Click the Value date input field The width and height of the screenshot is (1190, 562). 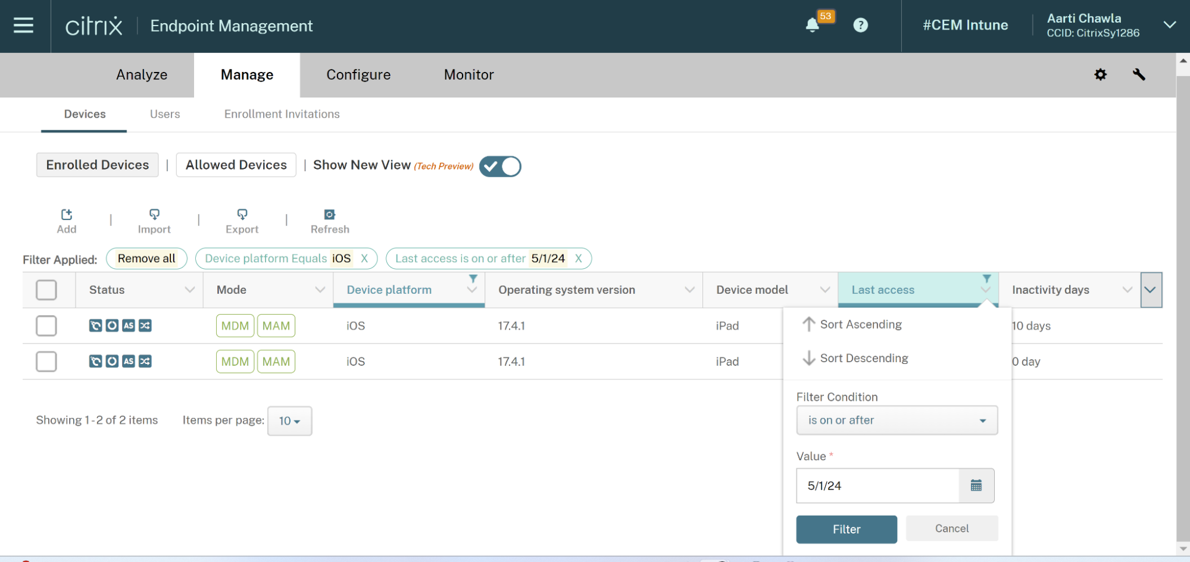tap(877, 485)
